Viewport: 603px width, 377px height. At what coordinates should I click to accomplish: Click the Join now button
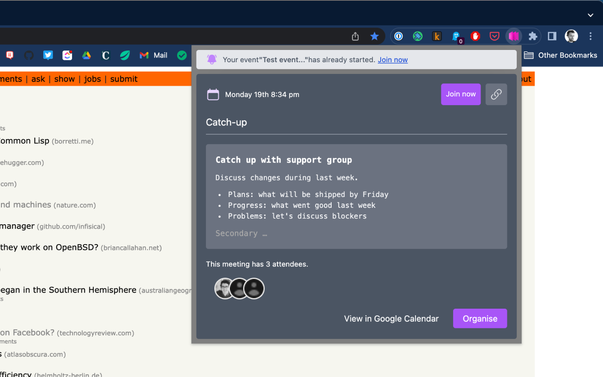(461, 94)
